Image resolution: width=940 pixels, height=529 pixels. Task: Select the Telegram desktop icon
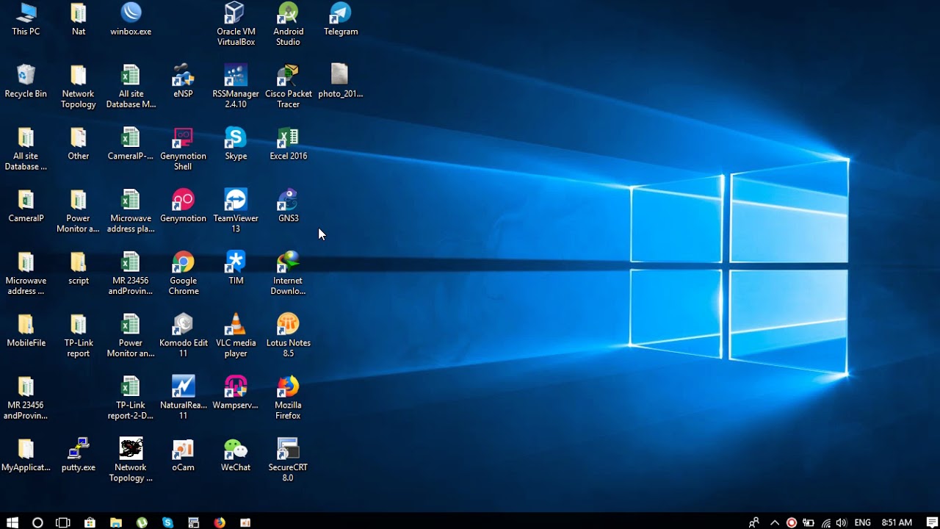tap(341, 20)
